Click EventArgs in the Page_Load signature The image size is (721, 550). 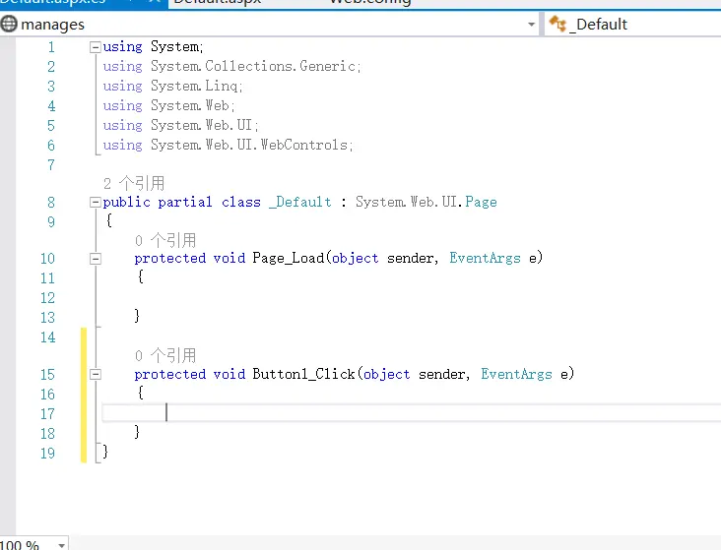(x=486, y=258)
